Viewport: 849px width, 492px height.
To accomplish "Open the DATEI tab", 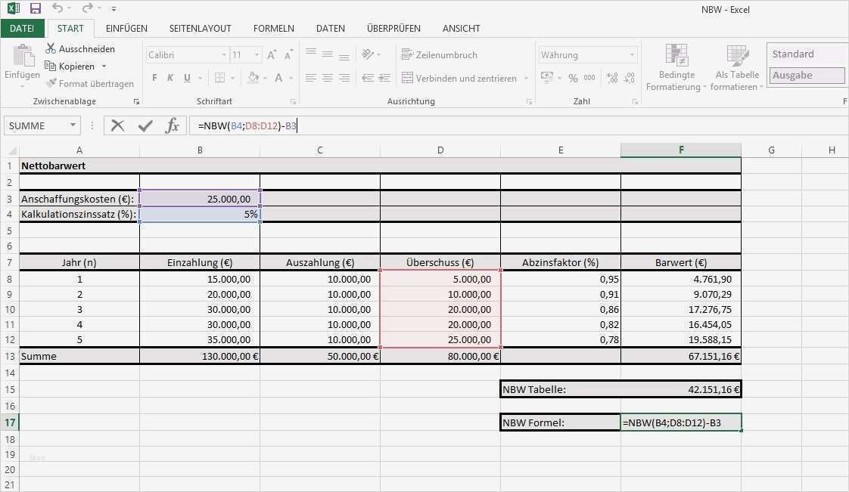I will (x=22, y=28).
